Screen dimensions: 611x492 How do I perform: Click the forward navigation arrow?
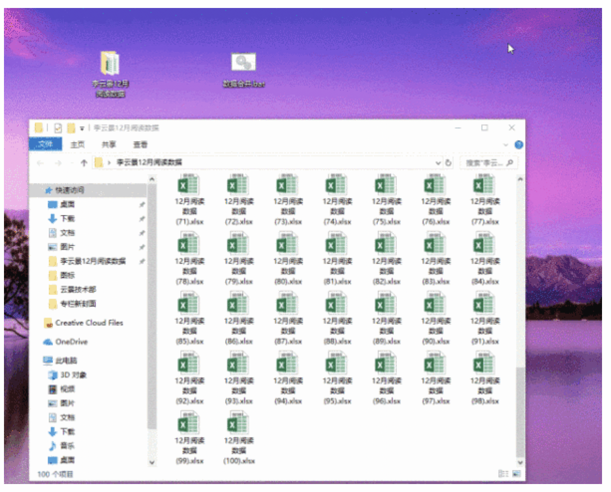click(58, 162)
